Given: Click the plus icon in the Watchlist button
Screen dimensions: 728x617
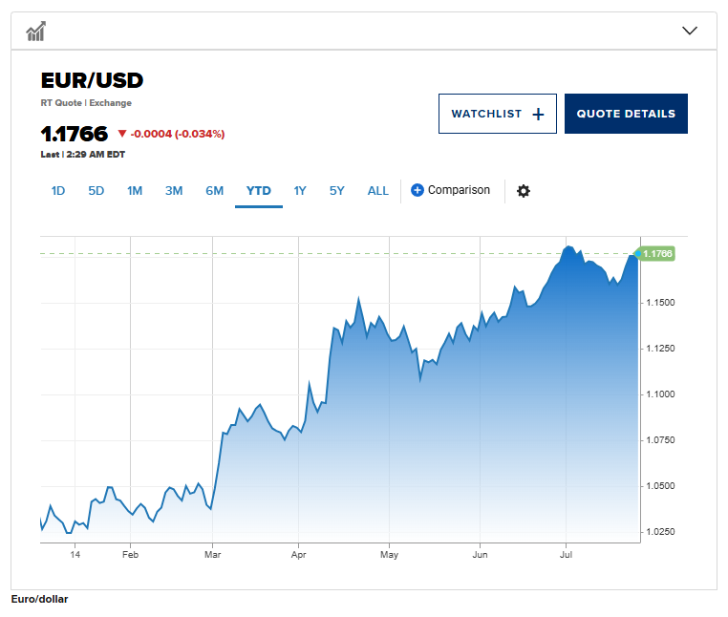Looking at the screenshot, I should click(538, 114).
